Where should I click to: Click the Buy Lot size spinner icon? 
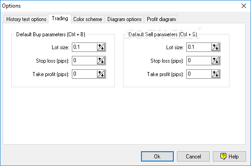click(x=101, y=47)
